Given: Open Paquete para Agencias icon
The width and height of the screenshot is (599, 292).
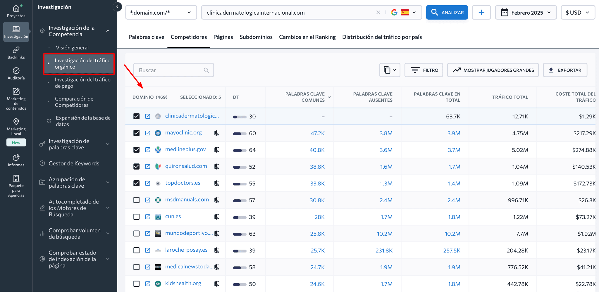Looking at the screenshot, I should click(16, 178).
